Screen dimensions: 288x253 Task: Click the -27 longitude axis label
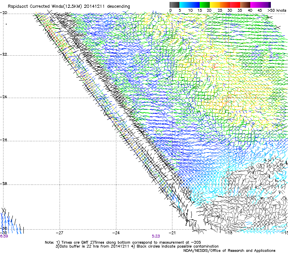pyautogui.click(x=60, y=233)
